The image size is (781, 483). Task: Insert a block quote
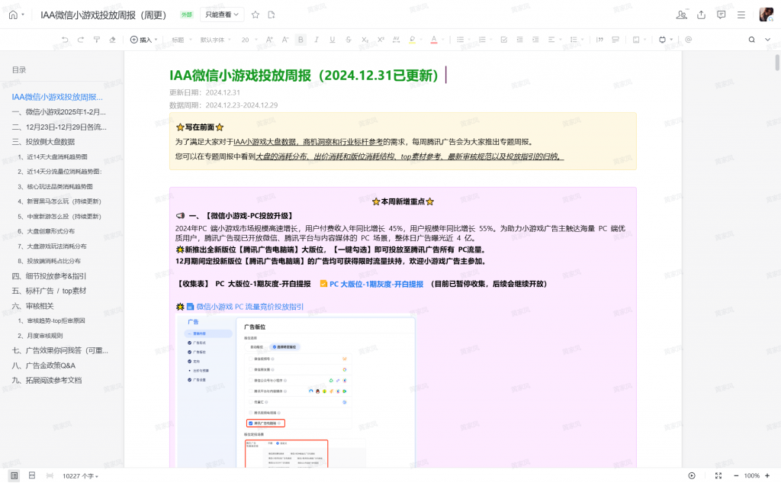point(599,40)
